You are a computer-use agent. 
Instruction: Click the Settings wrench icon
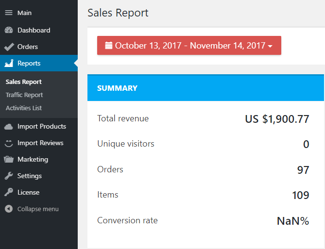click(x=9, y=176)
